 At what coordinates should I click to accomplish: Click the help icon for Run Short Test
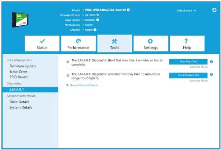(211, 62)
